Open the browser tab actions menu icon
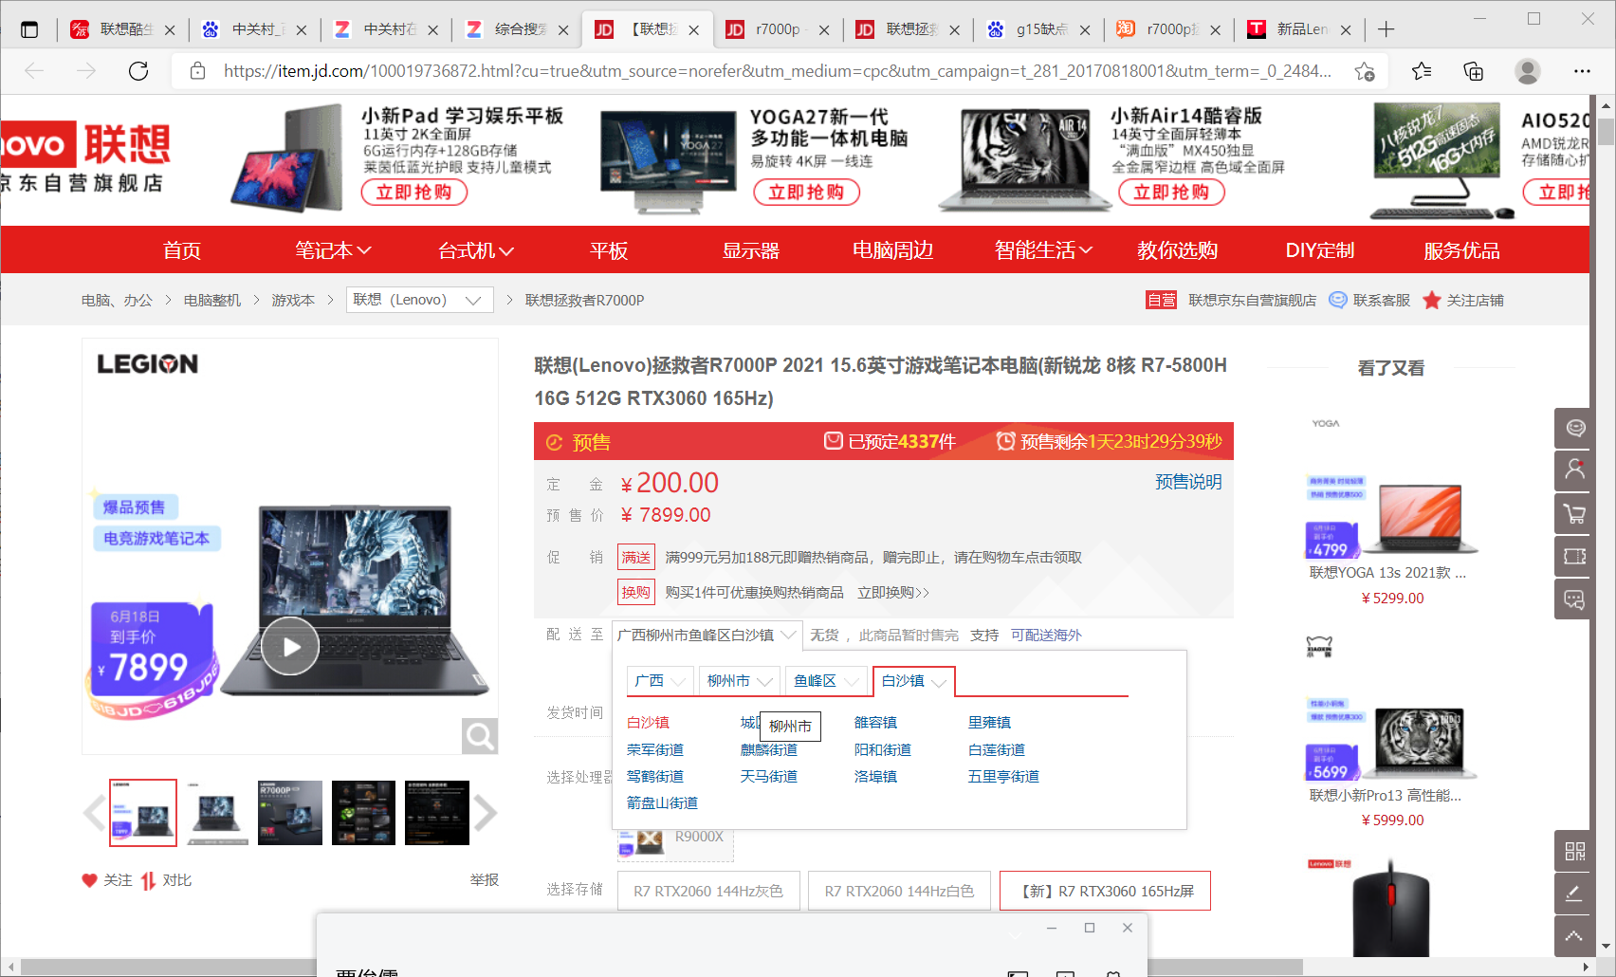The width and height of the screenshot is (1616, 977). tap(29, 29)
